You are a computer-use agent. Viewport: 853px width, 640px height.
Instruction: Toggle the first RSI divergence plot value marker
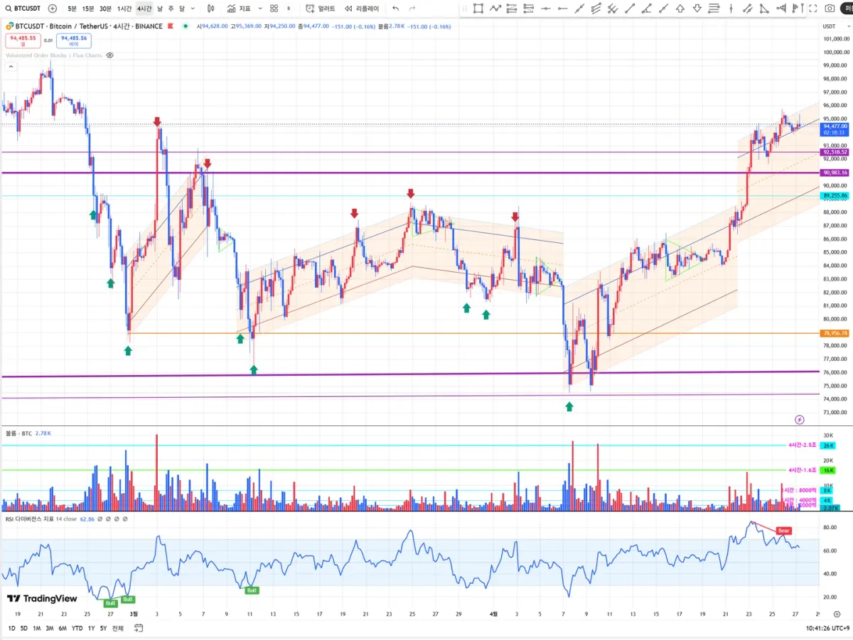click(x=100, y=519)
